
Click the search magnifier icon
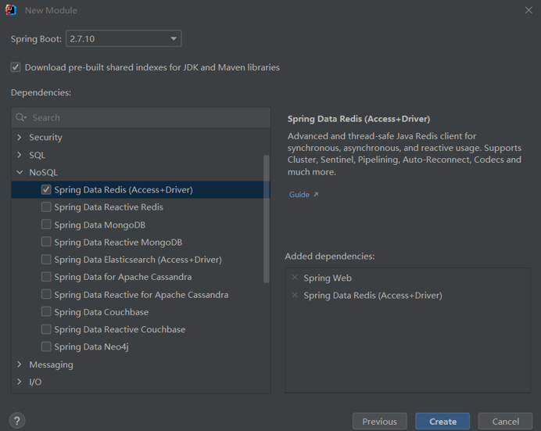coord(21,117)
